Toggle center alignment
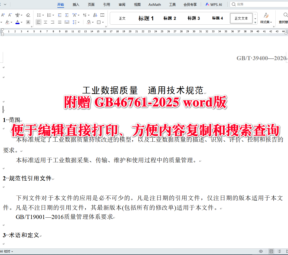Viewport: 288px width, 255px height. 45,22
